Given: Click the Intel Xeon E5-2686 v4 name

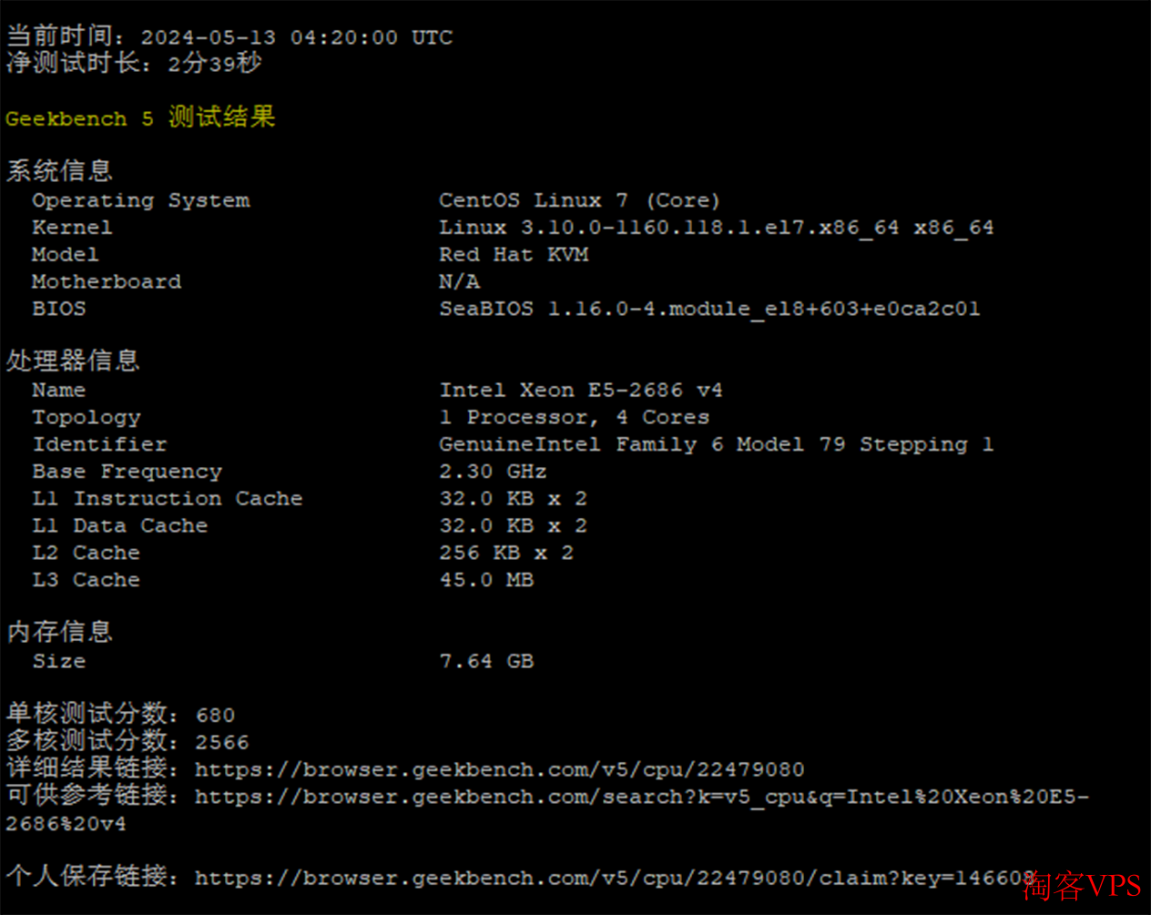Looking at the screenshot, I should (581, 390).
